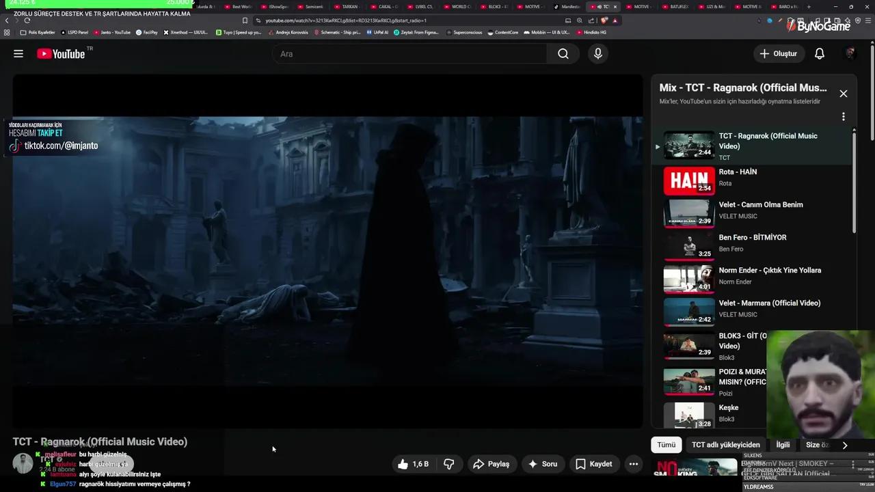
Task: Reload the page in the browser
Action: [27, 20]
